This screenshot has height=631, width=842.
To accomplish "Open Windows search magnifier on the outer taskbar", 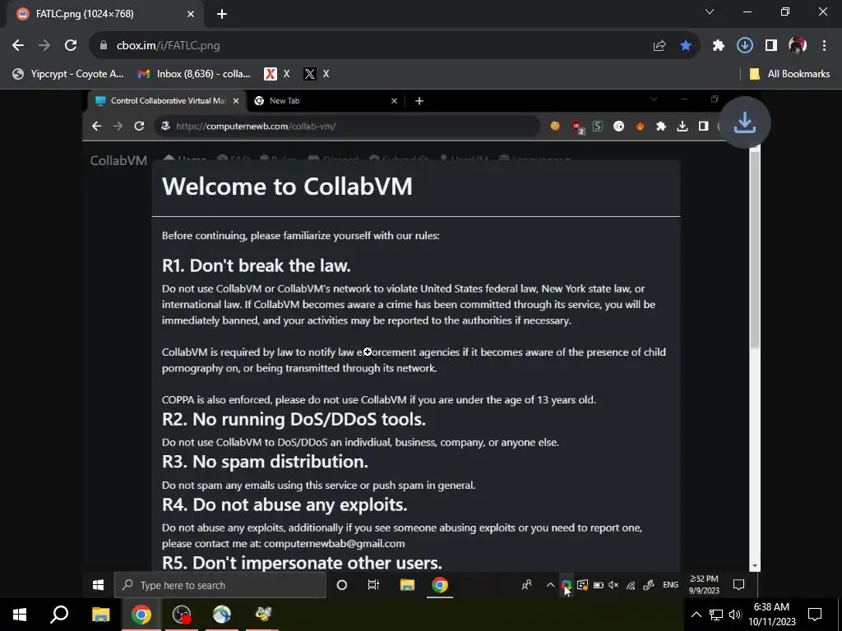I will pos(59,615).
